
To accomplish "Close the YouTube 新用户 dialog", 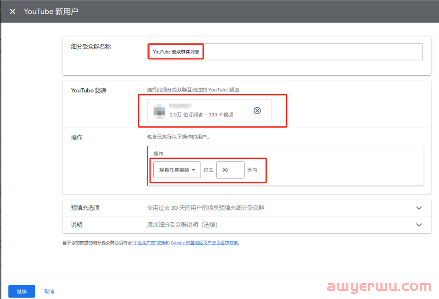I will click(x=13, y=11).
